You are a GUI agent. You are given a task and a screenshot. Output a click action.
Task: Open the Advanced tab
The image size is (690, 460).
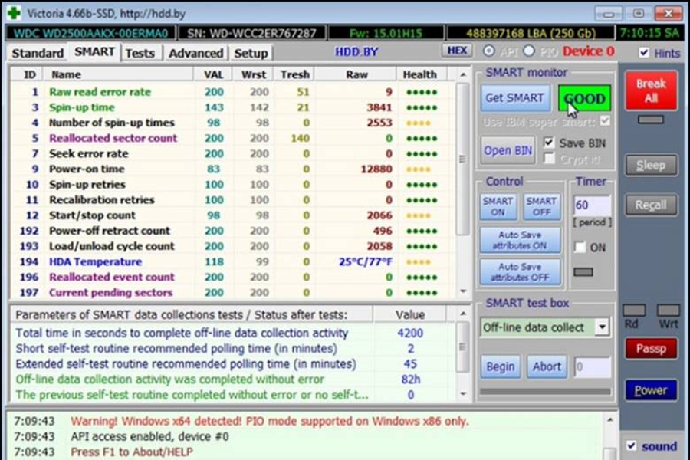coord(195,53)
